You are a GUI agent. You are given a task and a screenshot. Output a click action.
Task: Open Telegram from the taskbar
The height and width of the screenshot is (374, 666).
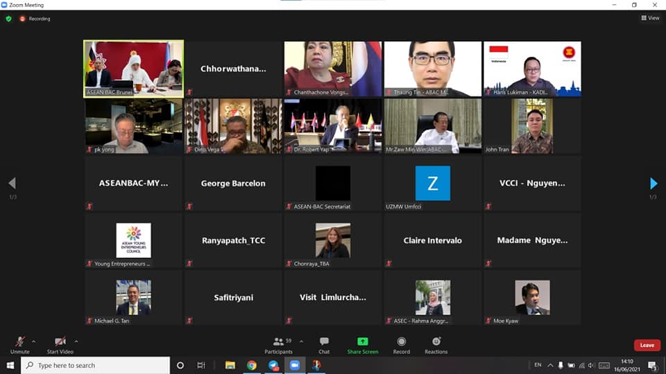coord(273,365)
